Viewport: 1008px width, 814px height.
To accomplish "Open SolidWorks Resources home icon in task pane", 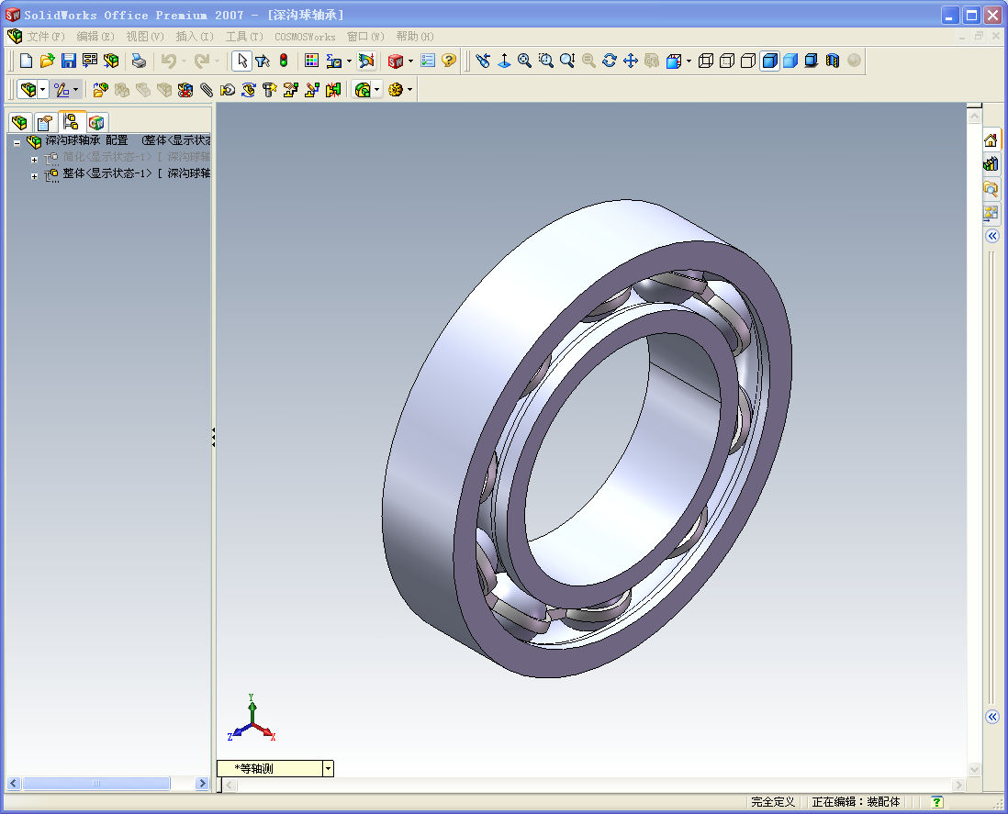I will (991, 139).
